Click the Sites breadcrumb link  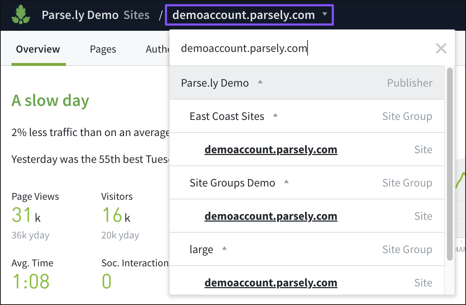click(x=136, y=15)
